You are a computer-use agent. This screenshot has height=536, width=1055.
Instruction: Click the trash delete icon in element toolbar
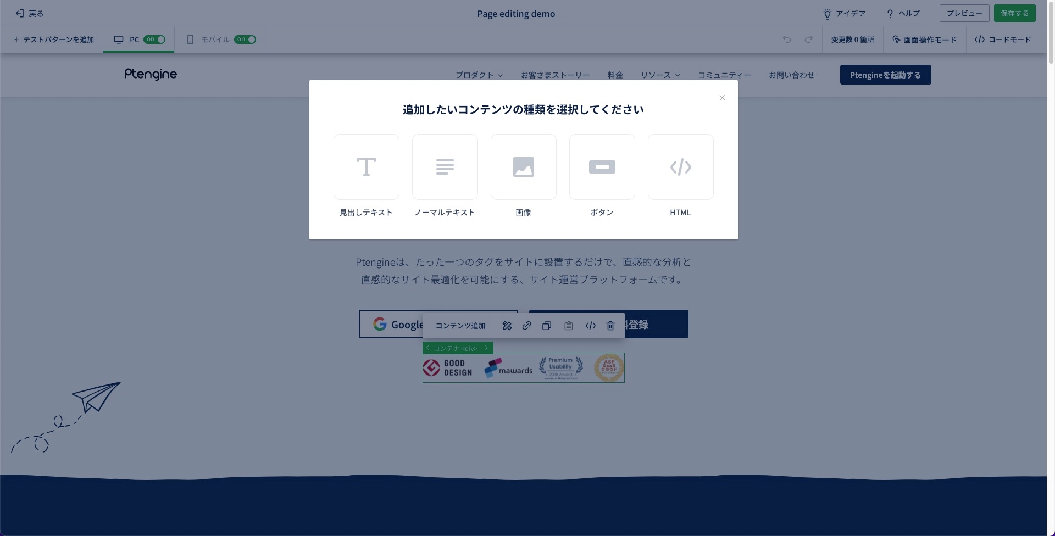coord(610,326)
